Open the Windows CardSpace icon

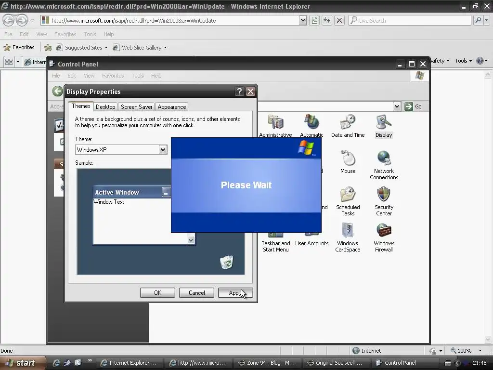point(348,238)
